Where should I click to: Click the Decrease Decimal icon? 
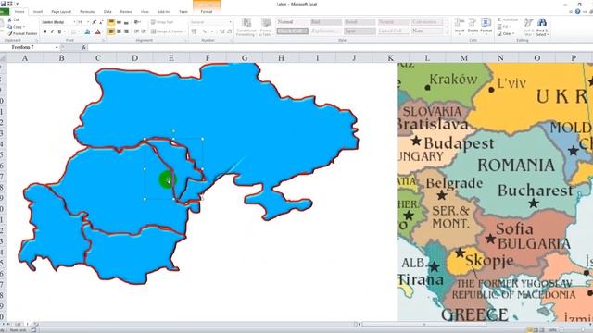click(x=229, y=31)
